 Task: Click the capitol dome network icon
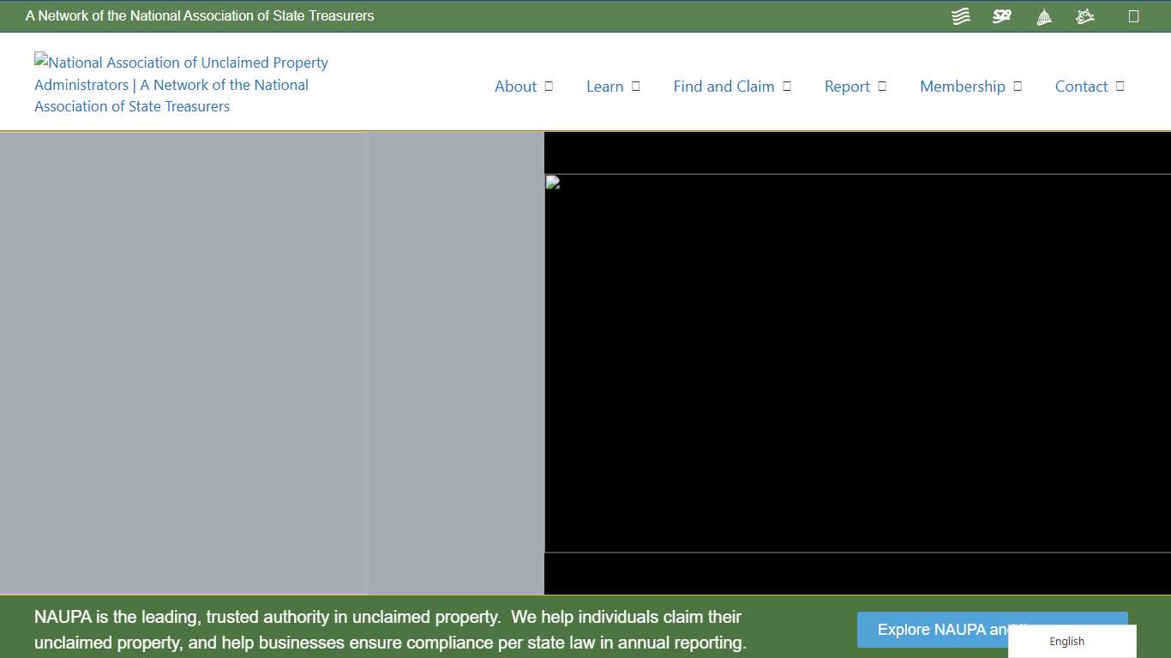[x=1043, y=15]
